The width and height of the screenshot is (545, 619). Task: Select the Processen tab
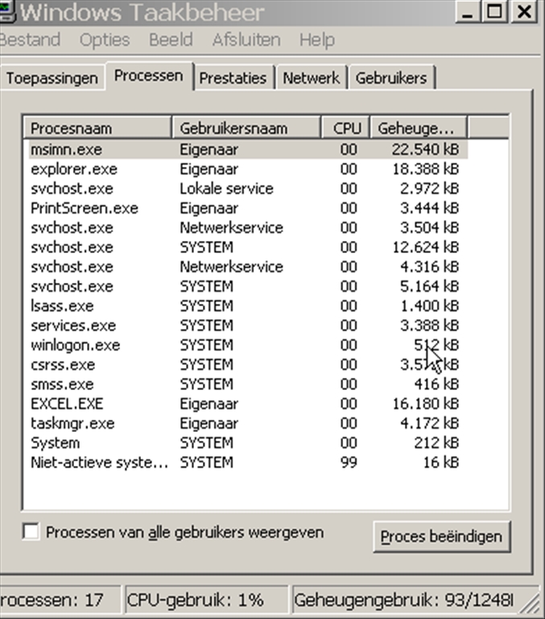149,76
